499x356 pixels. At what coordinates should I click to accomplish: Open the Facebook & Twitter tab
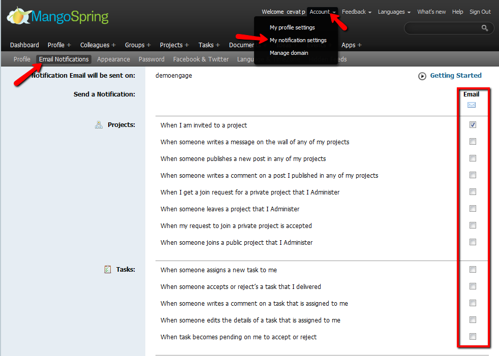coord(201,59)
